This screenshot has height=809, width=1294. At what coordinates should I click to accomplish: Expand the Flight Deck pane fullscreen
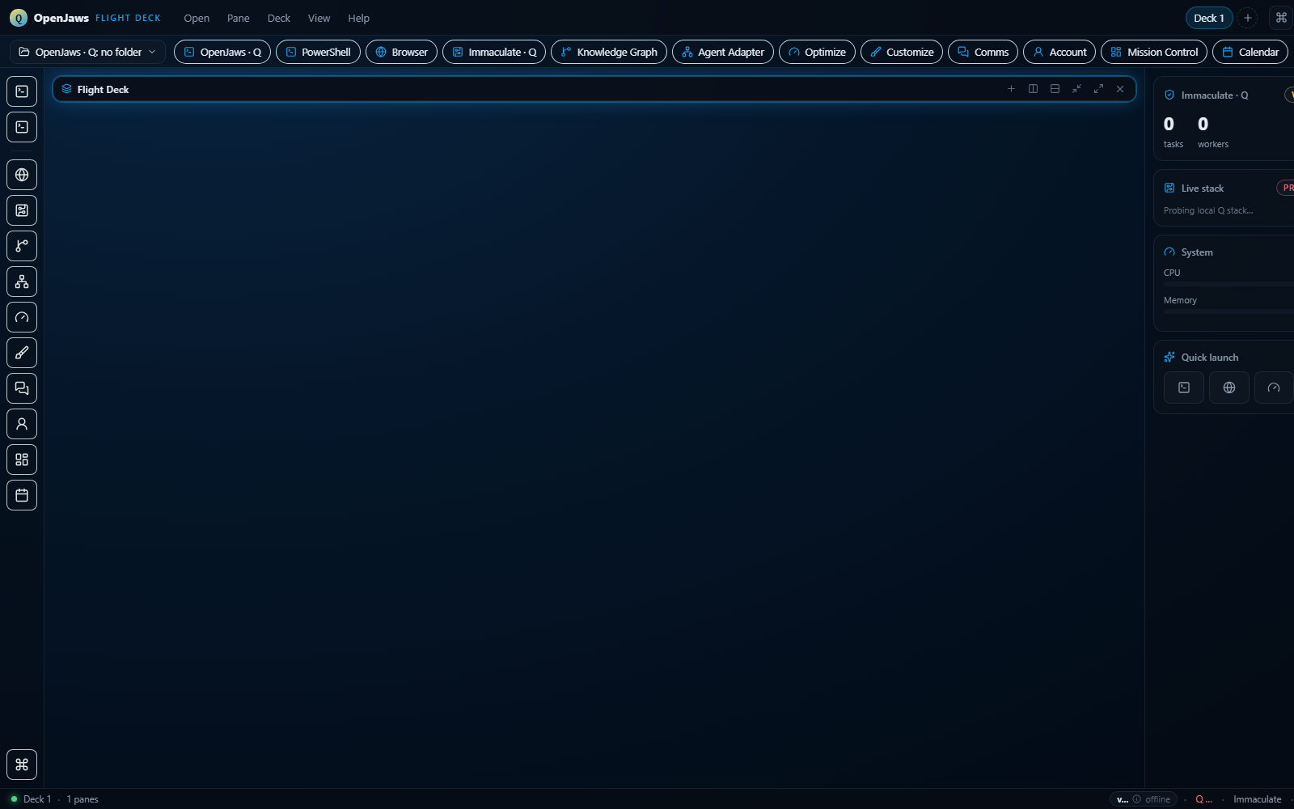1098,89
